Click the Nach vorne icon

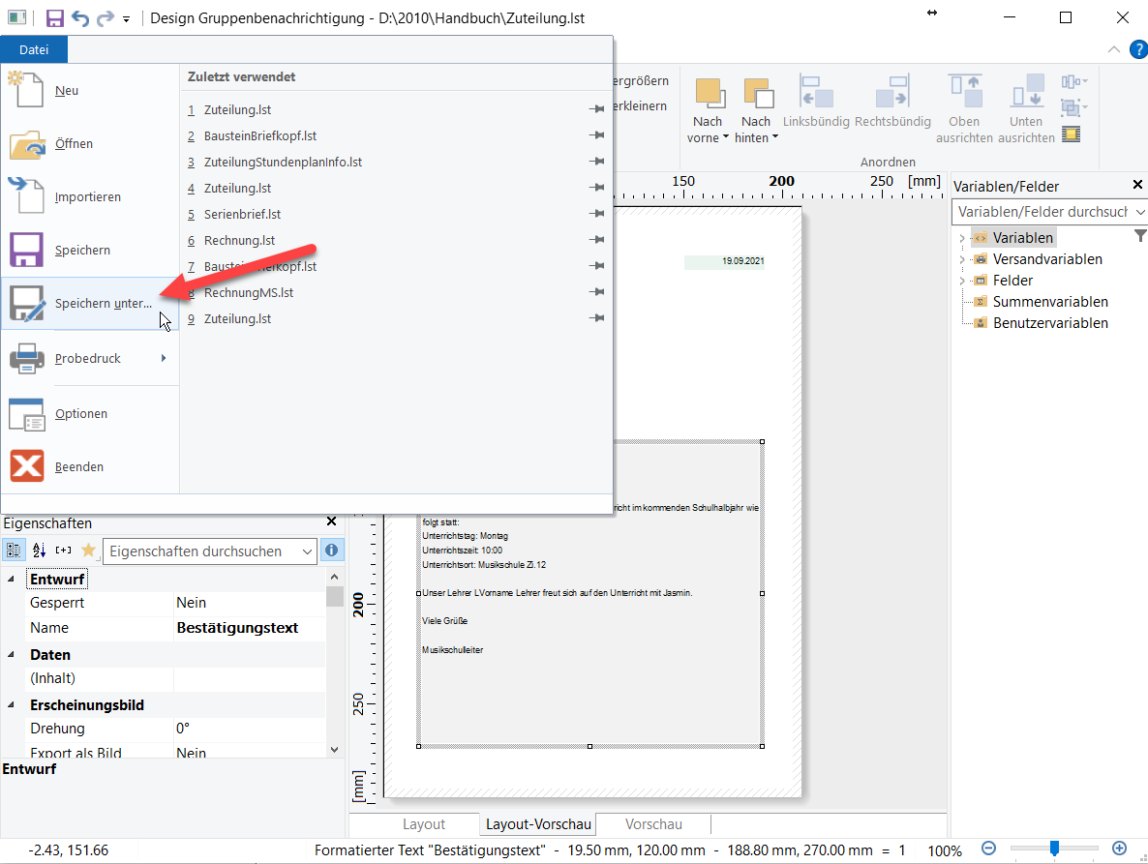point(709,94)
